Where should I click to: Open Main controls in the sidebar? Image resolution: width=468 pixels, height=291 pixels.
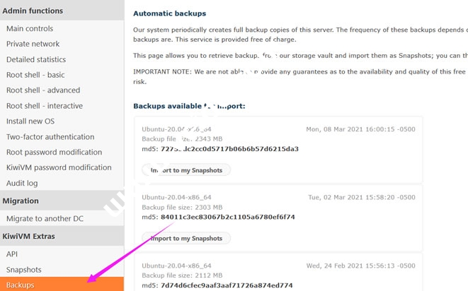[30, 28]
